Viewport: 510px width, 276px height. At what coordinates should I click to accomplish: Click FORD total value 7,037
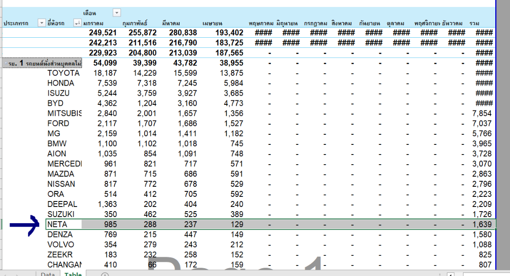(x=482, y=123)
